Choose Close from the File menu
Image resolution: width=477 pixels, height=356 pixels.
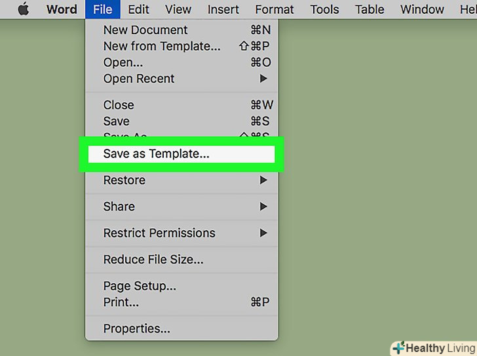(119, 105)
